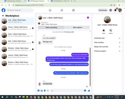Click the message input box Aa
The width and height of the screenshot is (125, 99).
click(67, 90)
